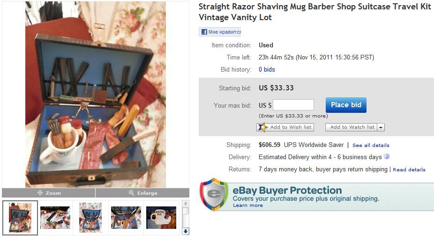Viewport: 434px width, 242px height.
Task: Open Read details returns link
Action: [x=409, y=169]
